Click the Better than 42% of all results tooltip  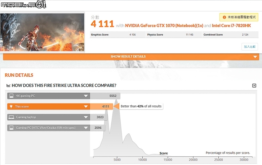(141, 106)
